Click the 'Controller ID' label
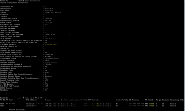 7,7
